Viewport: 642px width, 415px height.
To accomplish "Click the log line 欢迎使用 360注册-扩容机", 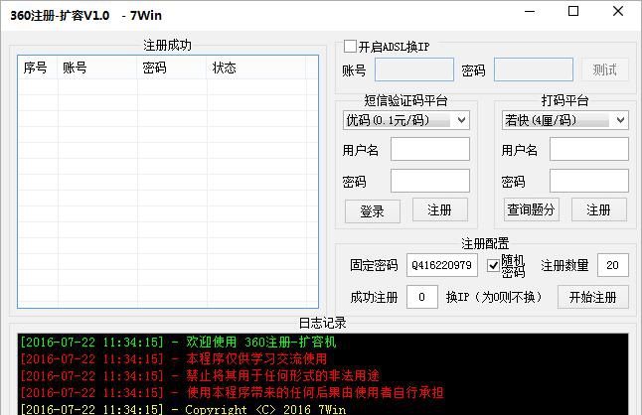I will tap(179, 342).
